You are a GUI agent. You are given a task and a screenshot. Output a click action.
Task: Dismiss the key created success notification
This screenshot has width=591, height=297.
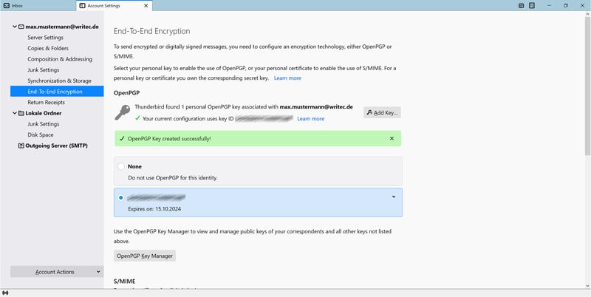pyautogui.click(x=392, y=138)
